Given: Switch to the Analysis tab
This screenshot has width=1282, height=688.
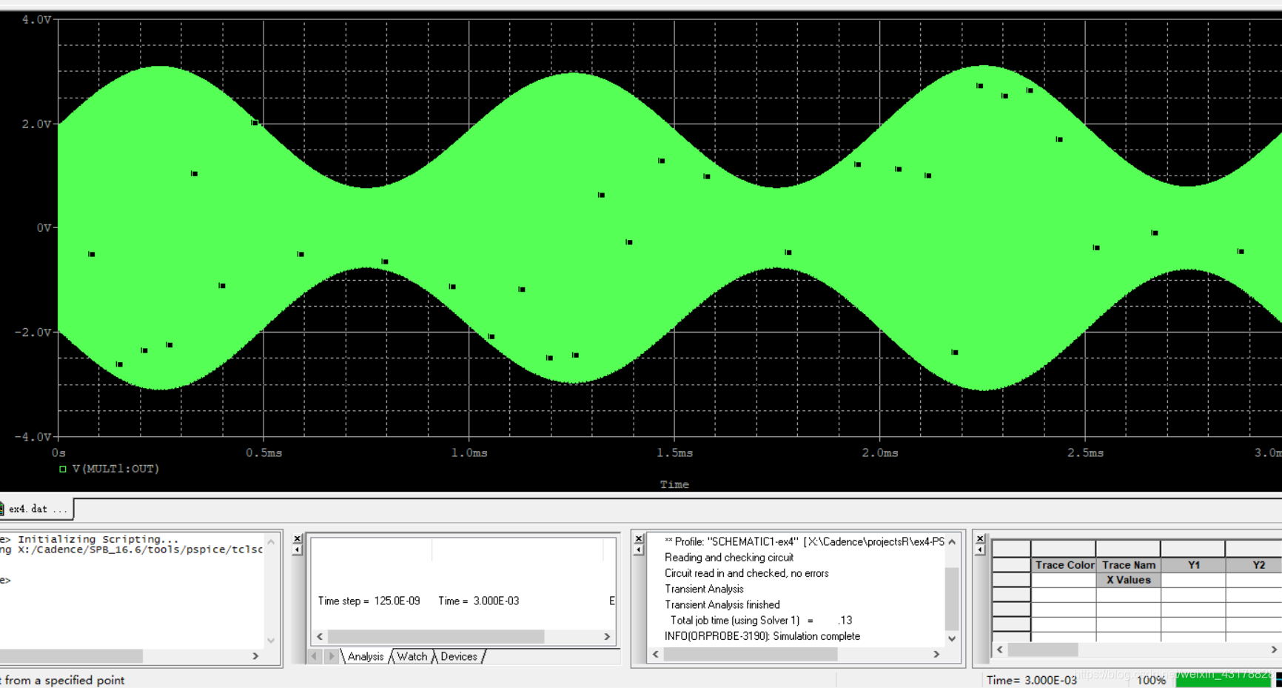Looking at the screenshot, I should click(366, 656).
